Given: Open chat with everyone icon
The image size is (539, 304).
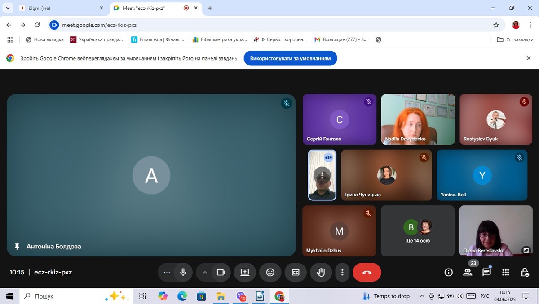Looking at the screenshot, I should pos(486,272).
